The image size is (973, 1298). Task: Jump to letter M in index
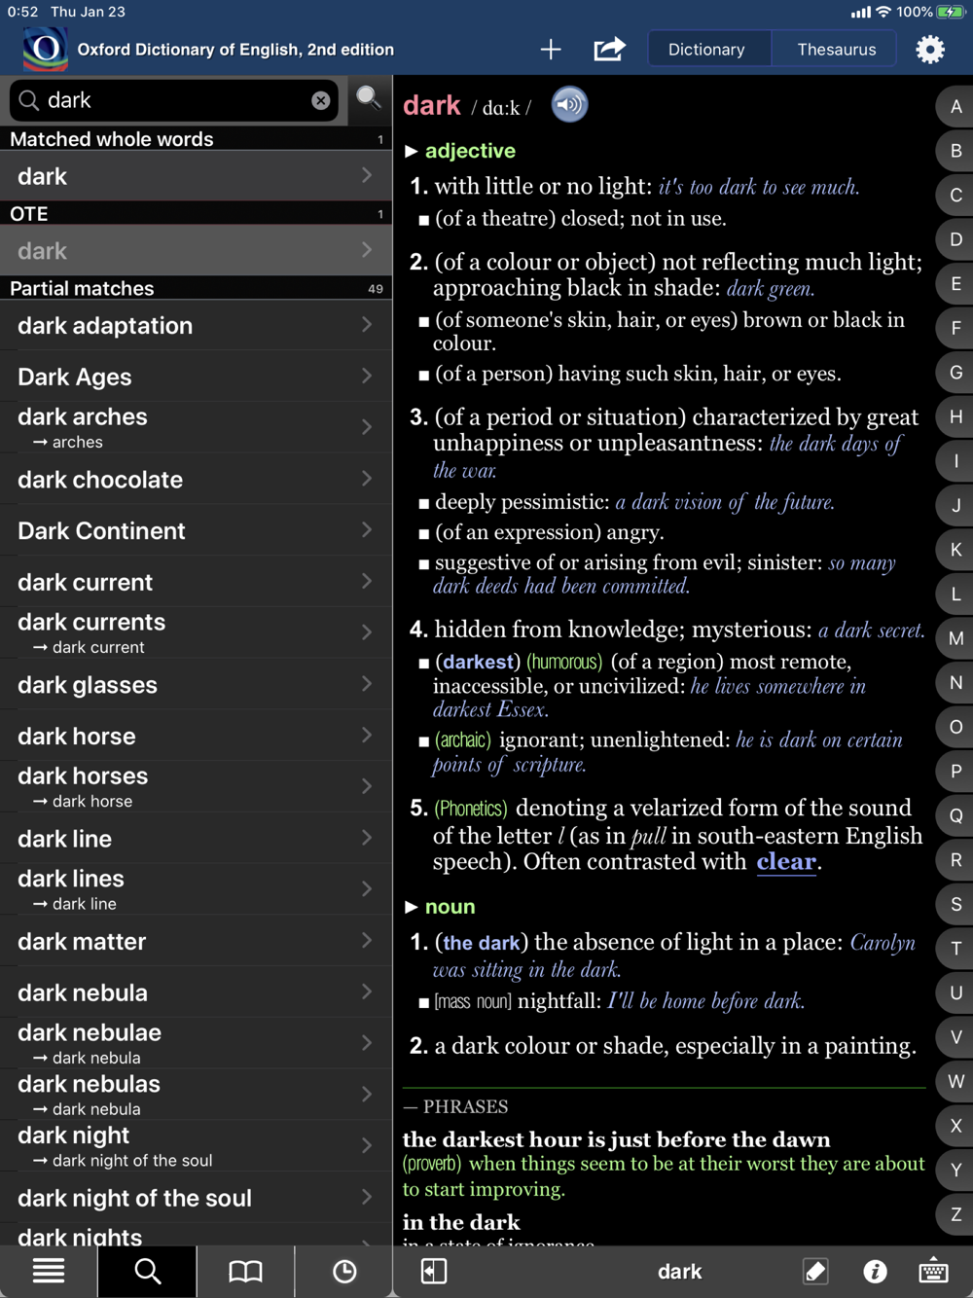956,638
